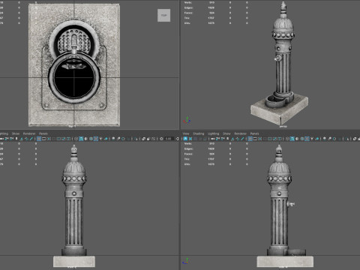This screenshot has height=270, width=360.
Task: Click bookmarks icon in bottom-right panel toolbar
Action: [x=227, y=139]
